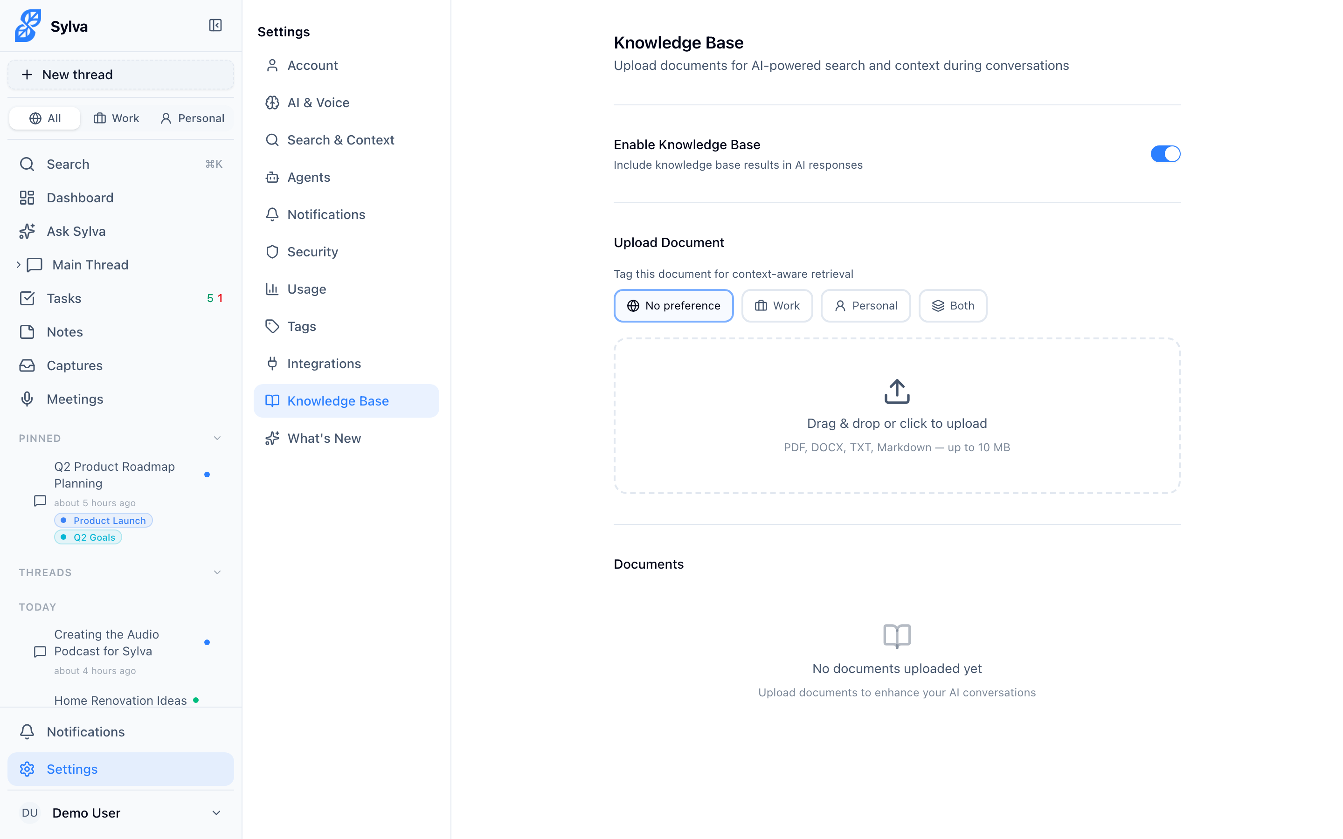1343x839 pixels.
Task: Open Home Renovation Ideas thread
Action: (120, 700)
